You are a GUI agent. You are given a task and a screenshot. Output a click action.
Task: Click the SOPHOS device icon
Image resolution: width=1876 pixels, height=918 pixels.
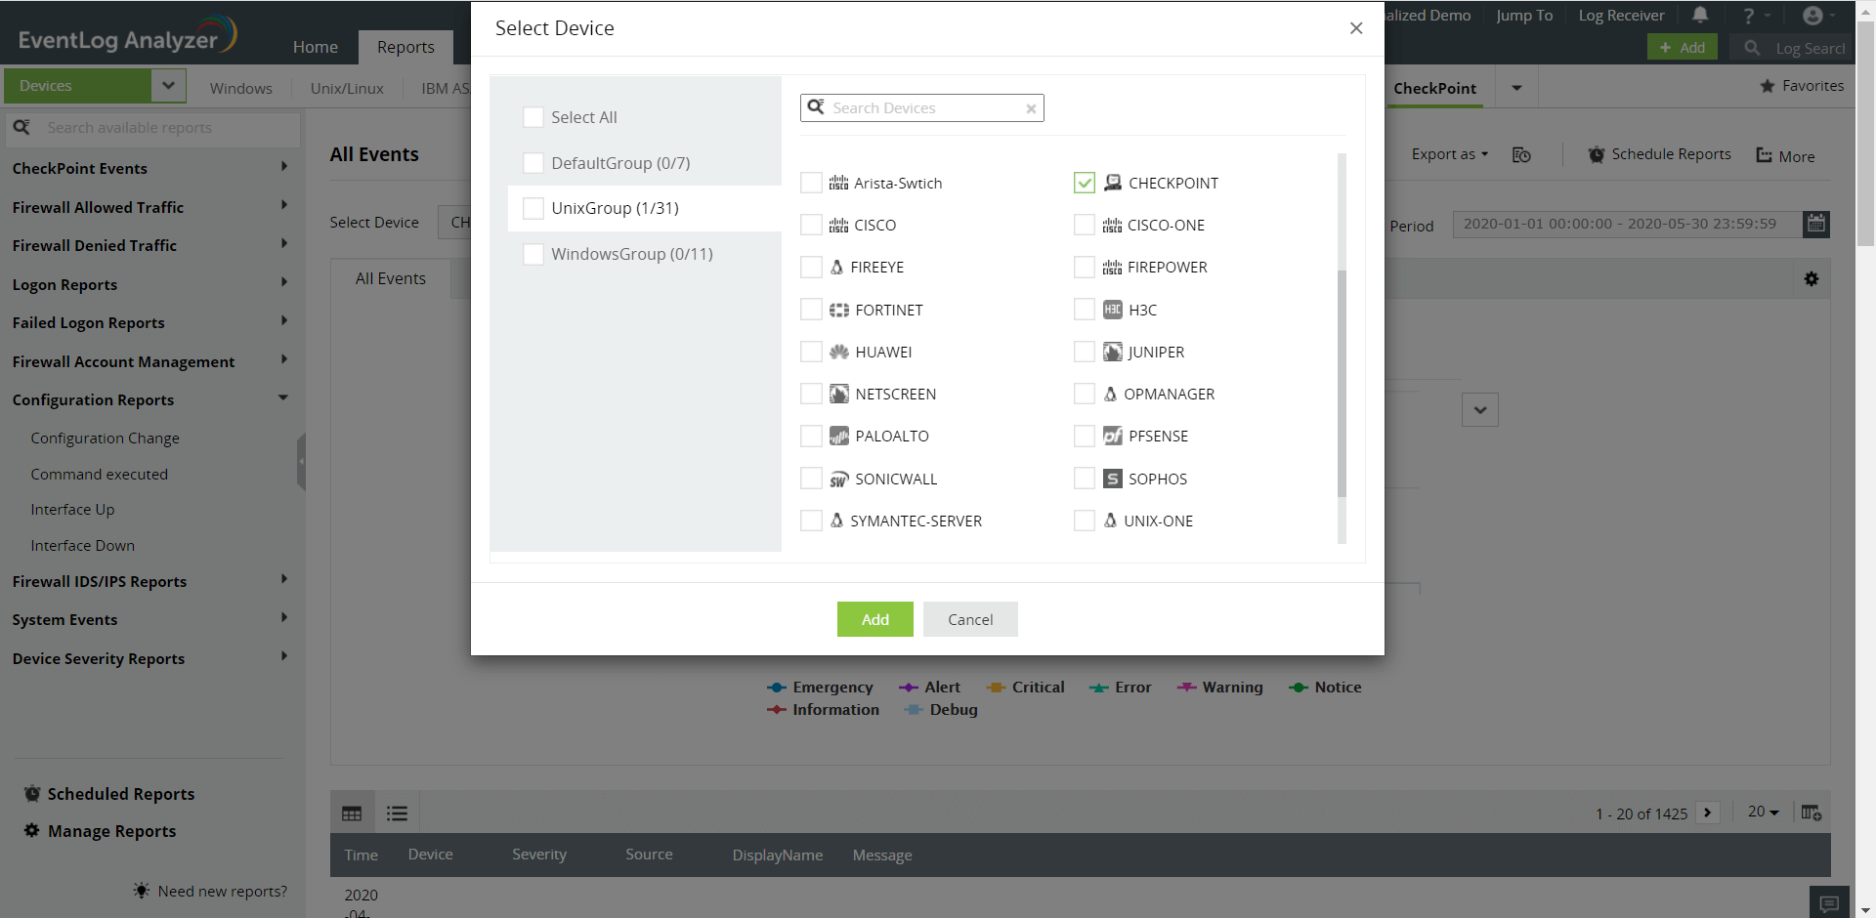click(1113, 479)
